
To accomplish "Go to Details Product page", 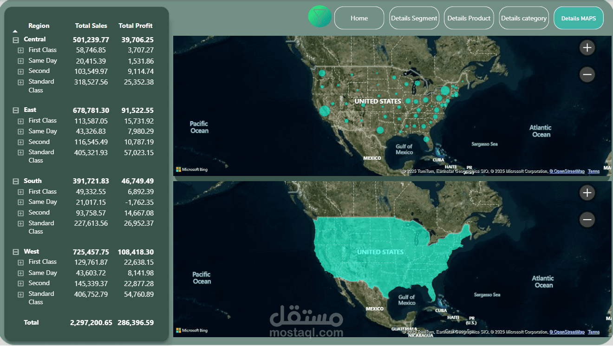I will (x=469, y=18).
